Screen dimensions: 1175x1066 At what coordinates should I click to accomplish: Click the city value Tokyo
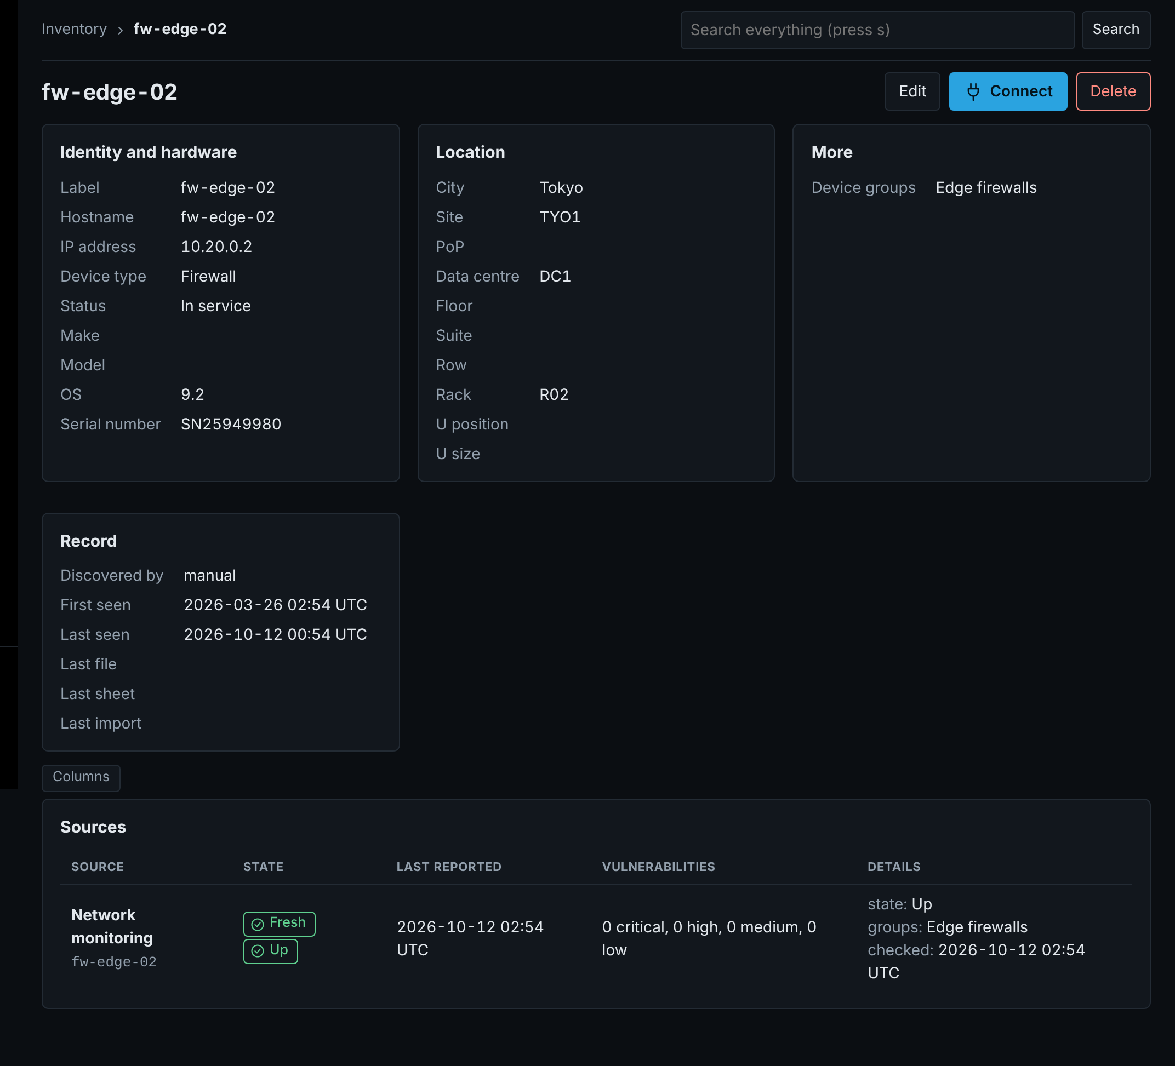click(x=561, y=187)
